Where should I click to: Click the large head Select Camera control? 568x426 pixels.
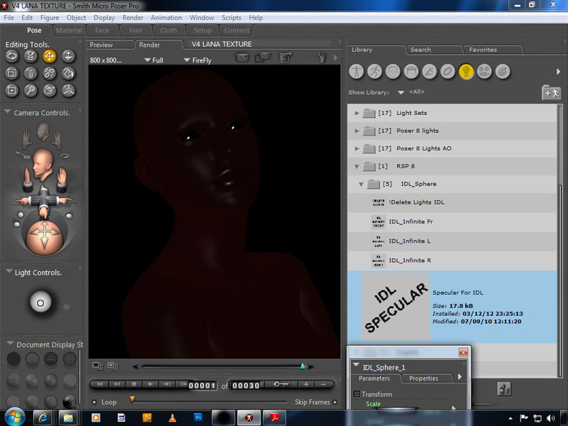(43, 165)
